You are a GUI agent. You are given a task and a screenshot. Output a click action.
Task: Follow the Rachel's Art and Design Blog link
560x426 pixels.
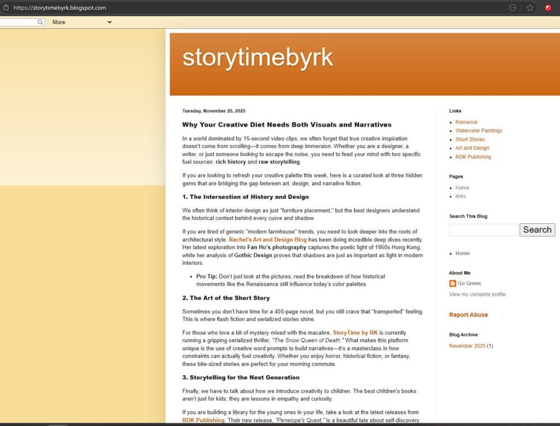coord(267,239)
